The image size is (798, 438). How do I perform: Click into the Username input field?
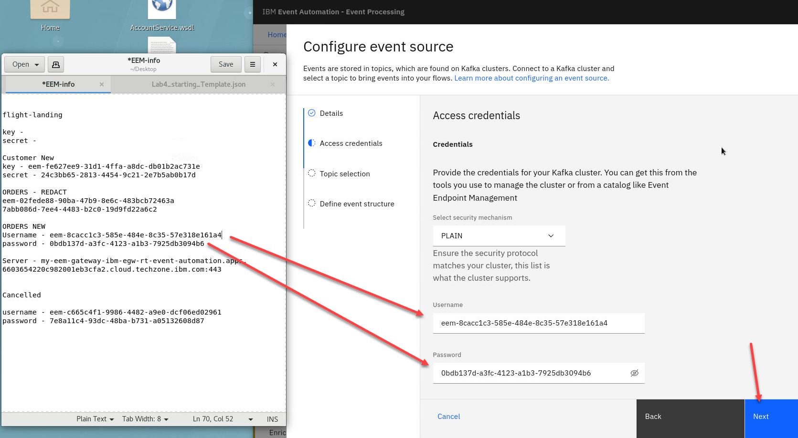538,323
